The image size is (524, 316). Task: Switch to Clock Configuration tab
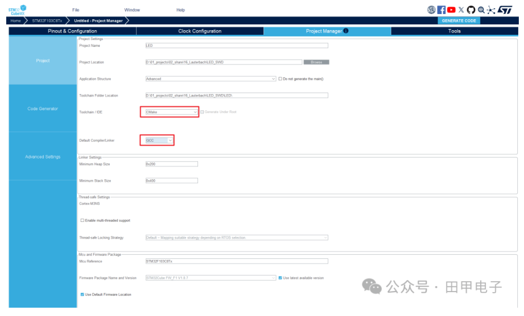coord(200,31)
